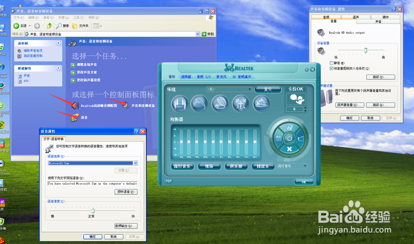This screenshot has height=244, width=414.
Task: Click the 调整系统声音 task arrow link
Action: pyautogui.click(x=84, y=65)
